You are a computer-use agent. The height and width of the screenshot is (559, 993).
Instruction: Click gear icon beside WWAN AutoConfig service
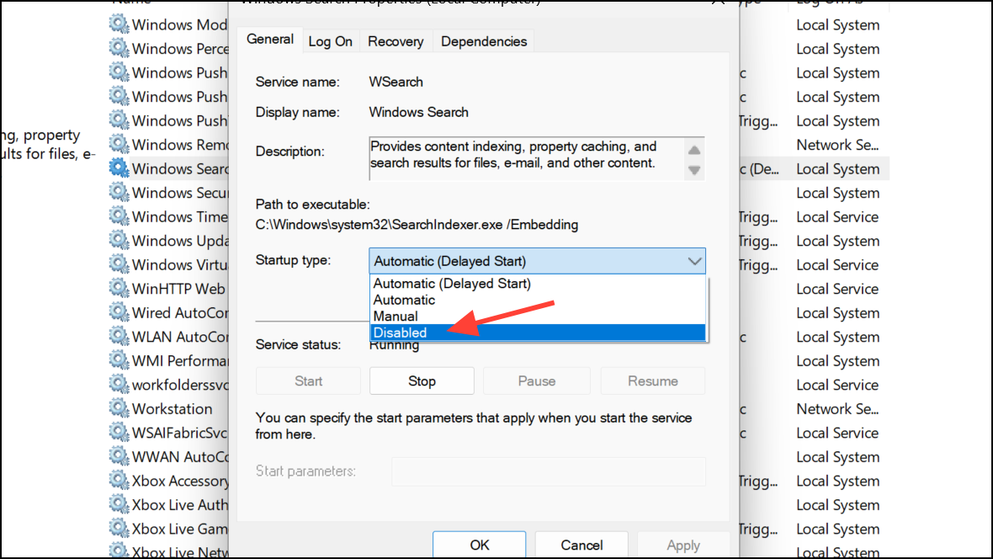[x=119, y=456]
